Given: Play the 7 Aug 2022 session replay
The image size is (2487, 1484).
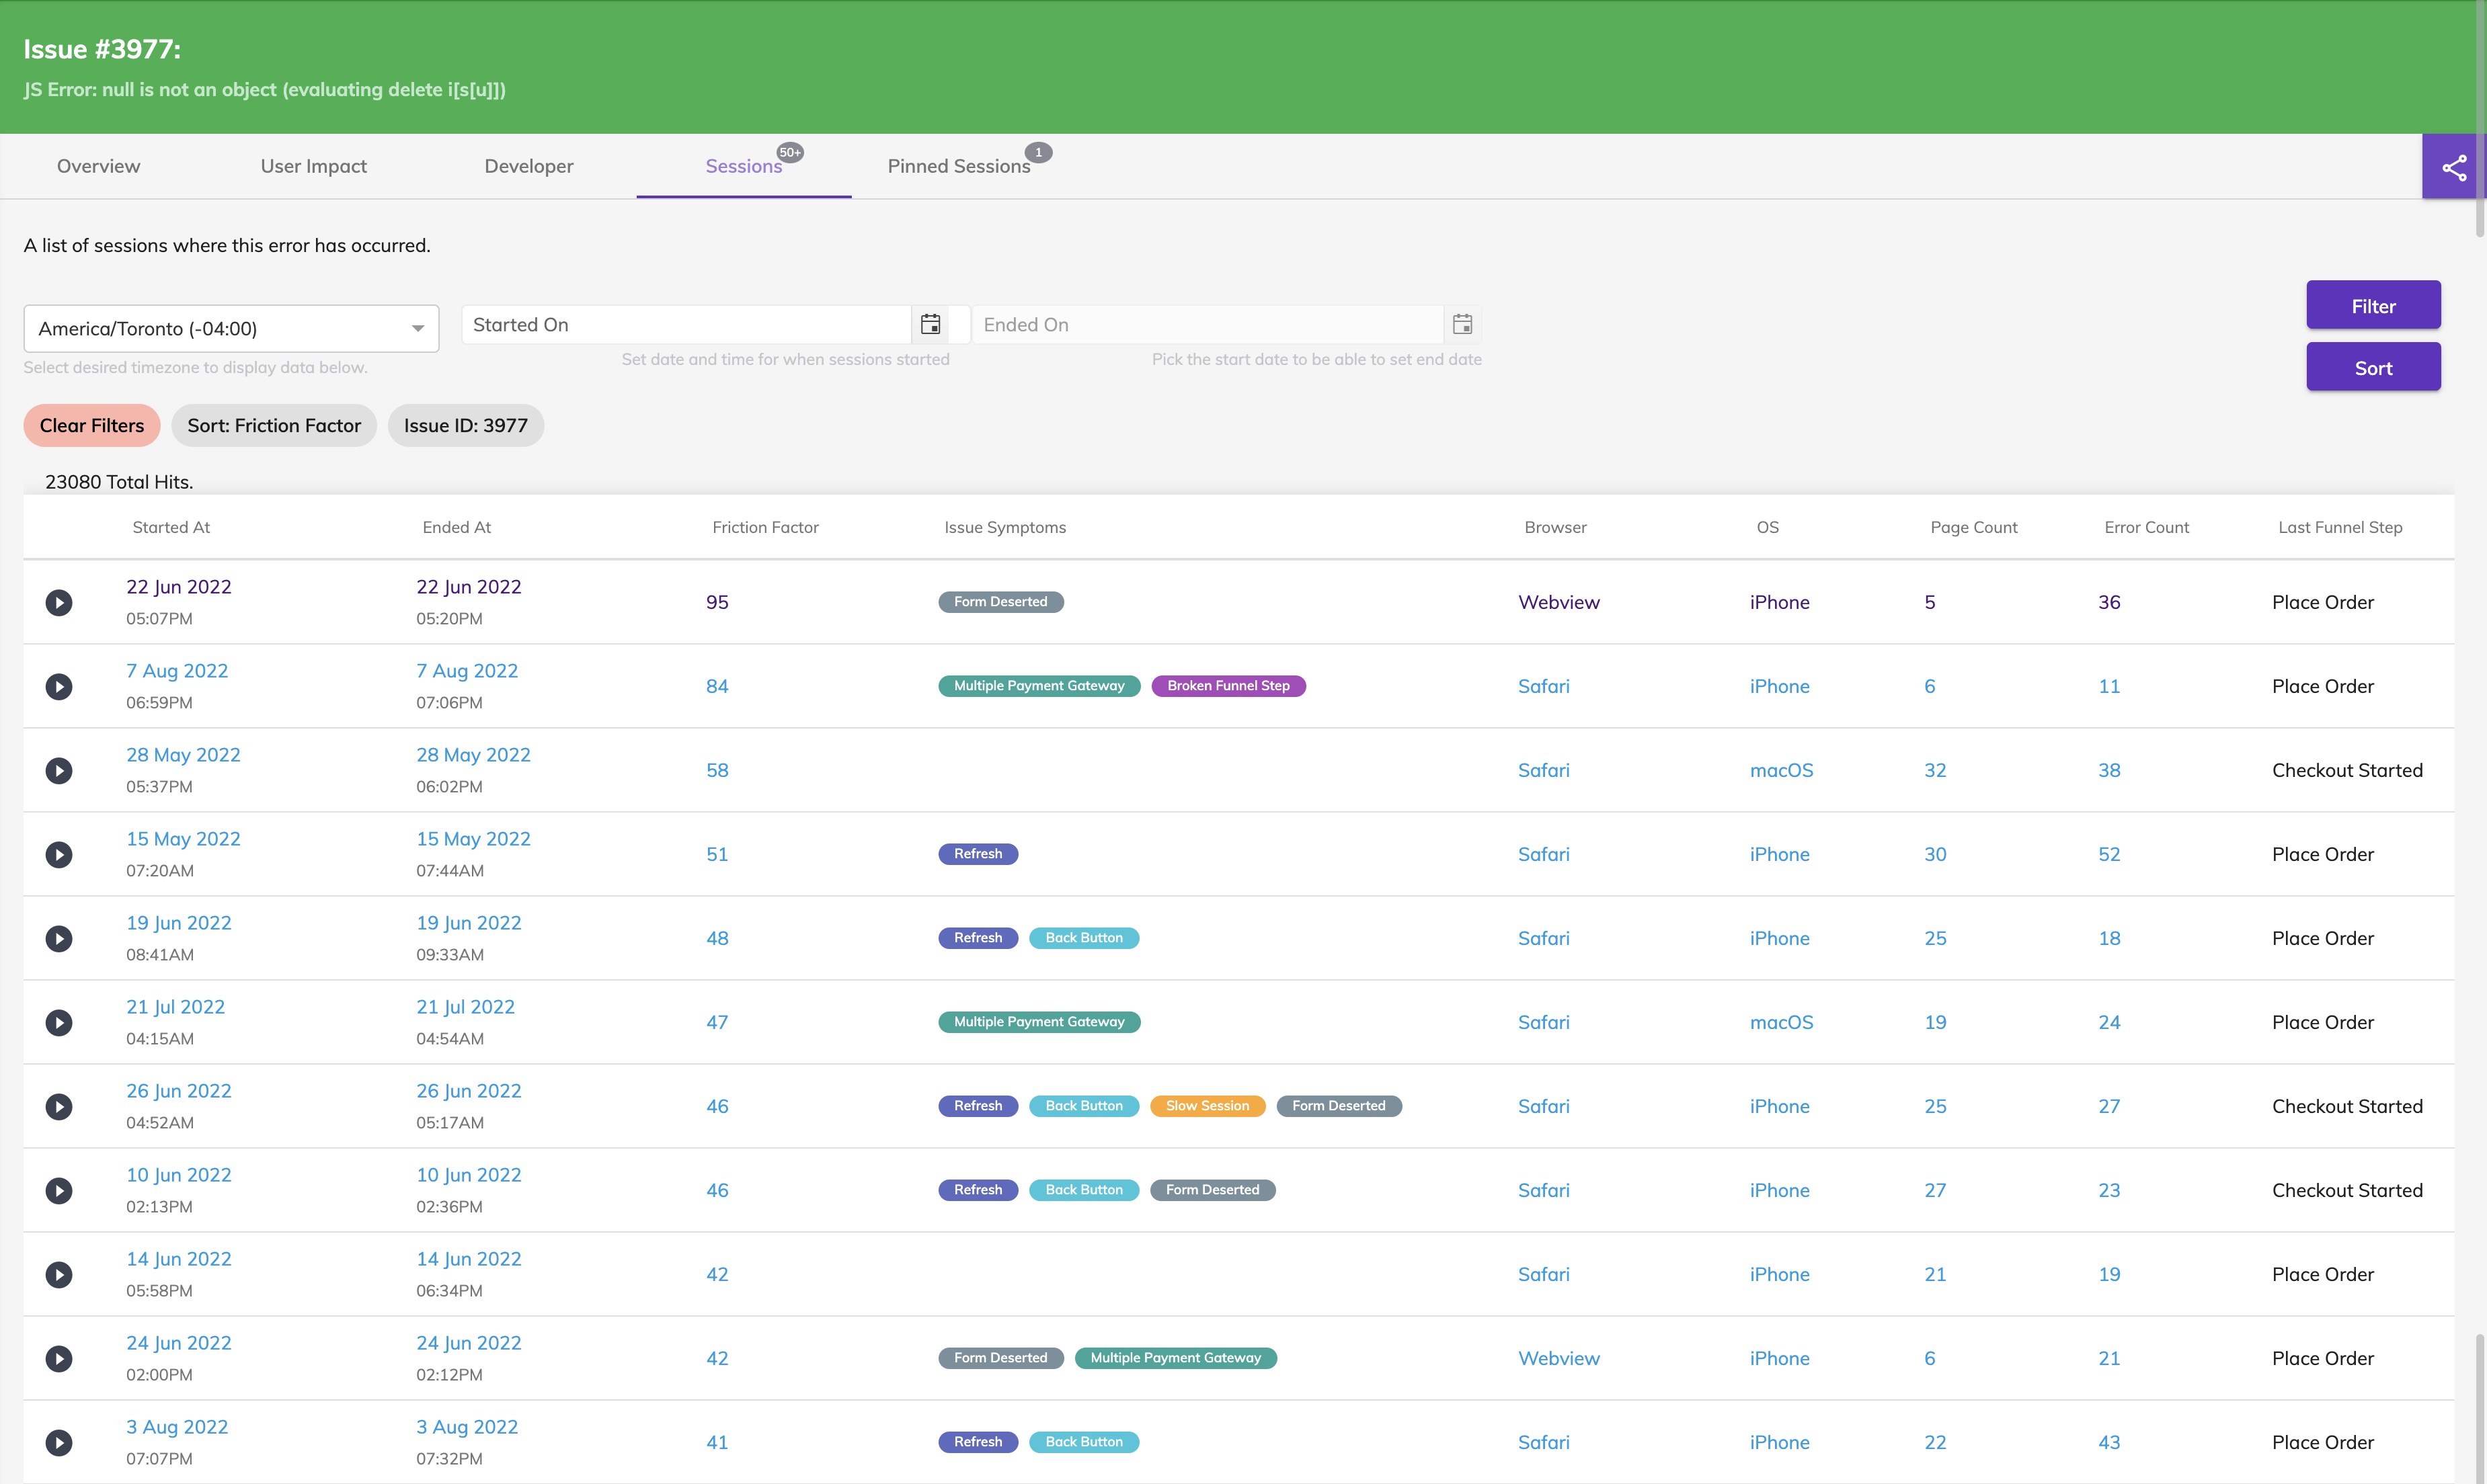Looking at the screenshot, I should [x=59, y=686].
